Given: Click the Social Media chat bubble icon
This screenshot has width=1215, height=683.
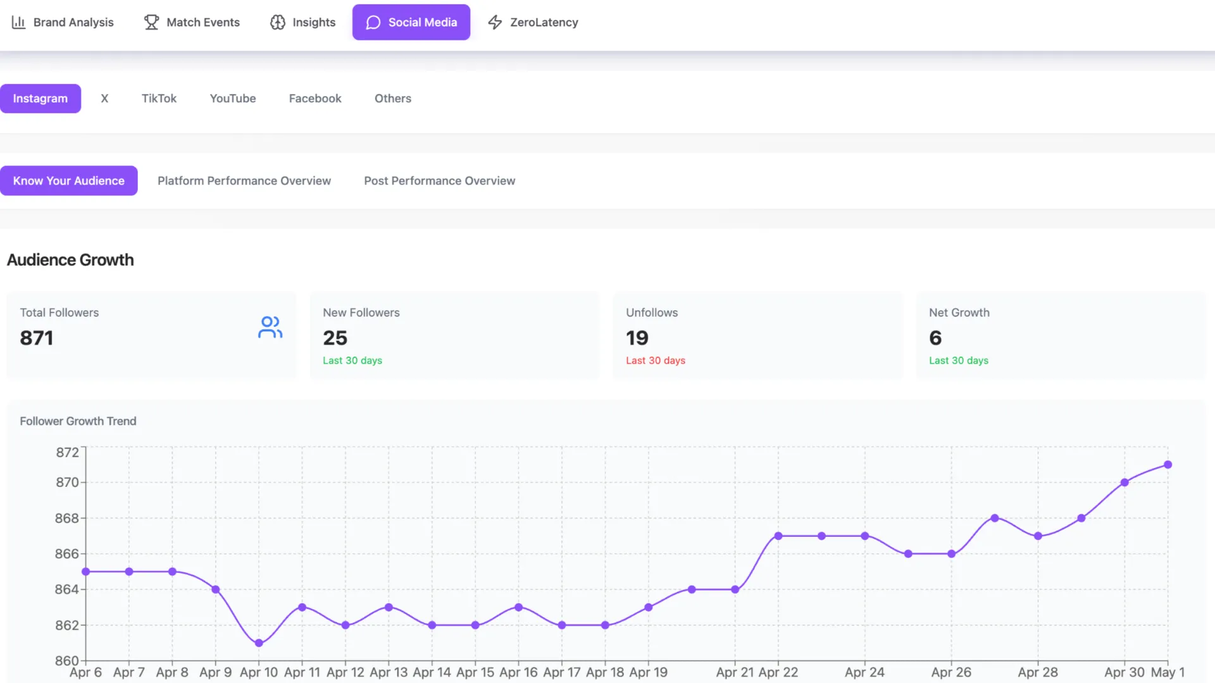Looking at the screenshot, I should (373, 22).
